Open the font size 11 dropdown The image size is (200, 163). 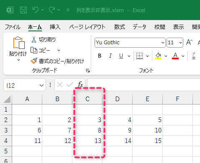(180, 43)
